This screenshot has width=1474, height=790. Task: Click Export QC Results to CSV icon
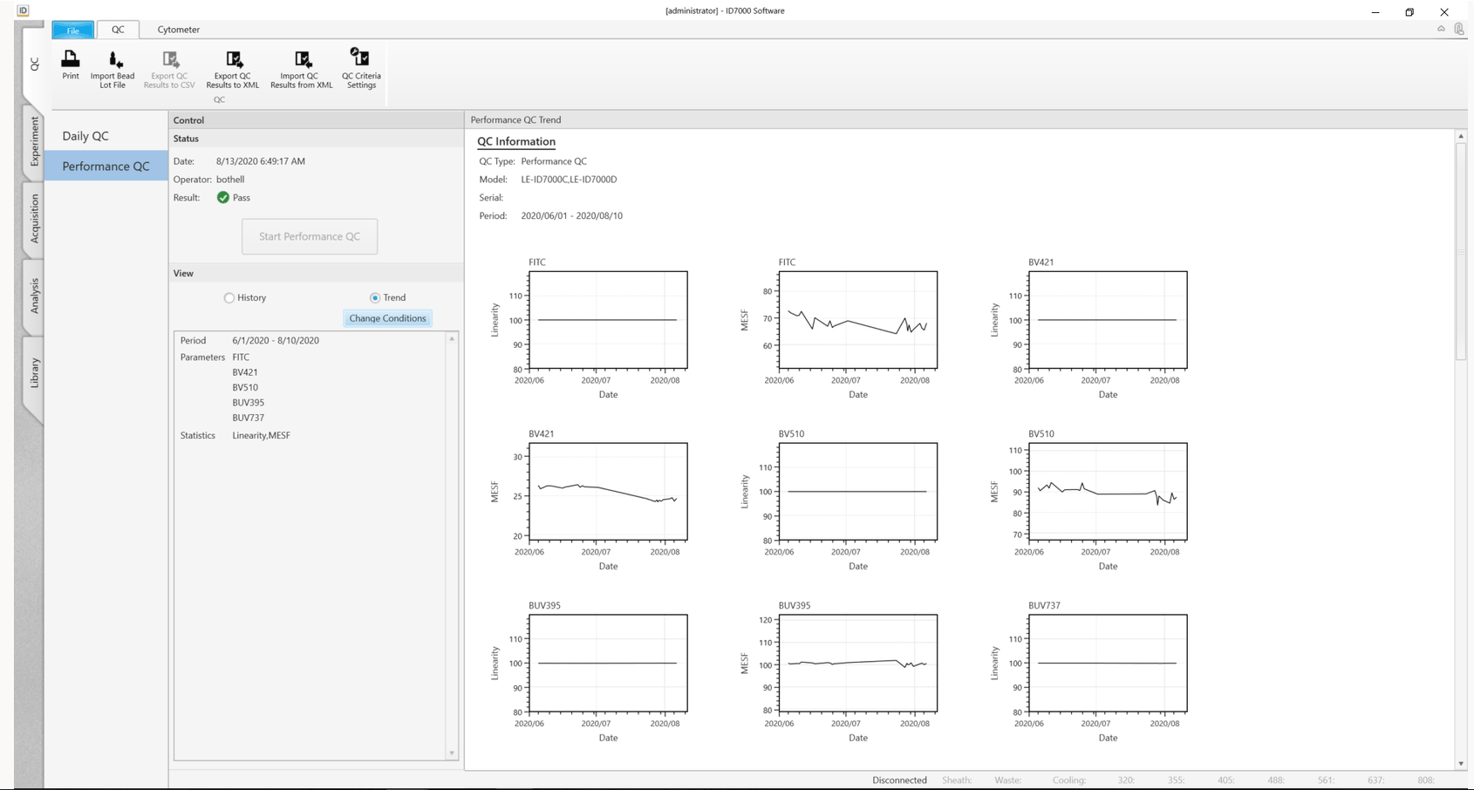170,60
